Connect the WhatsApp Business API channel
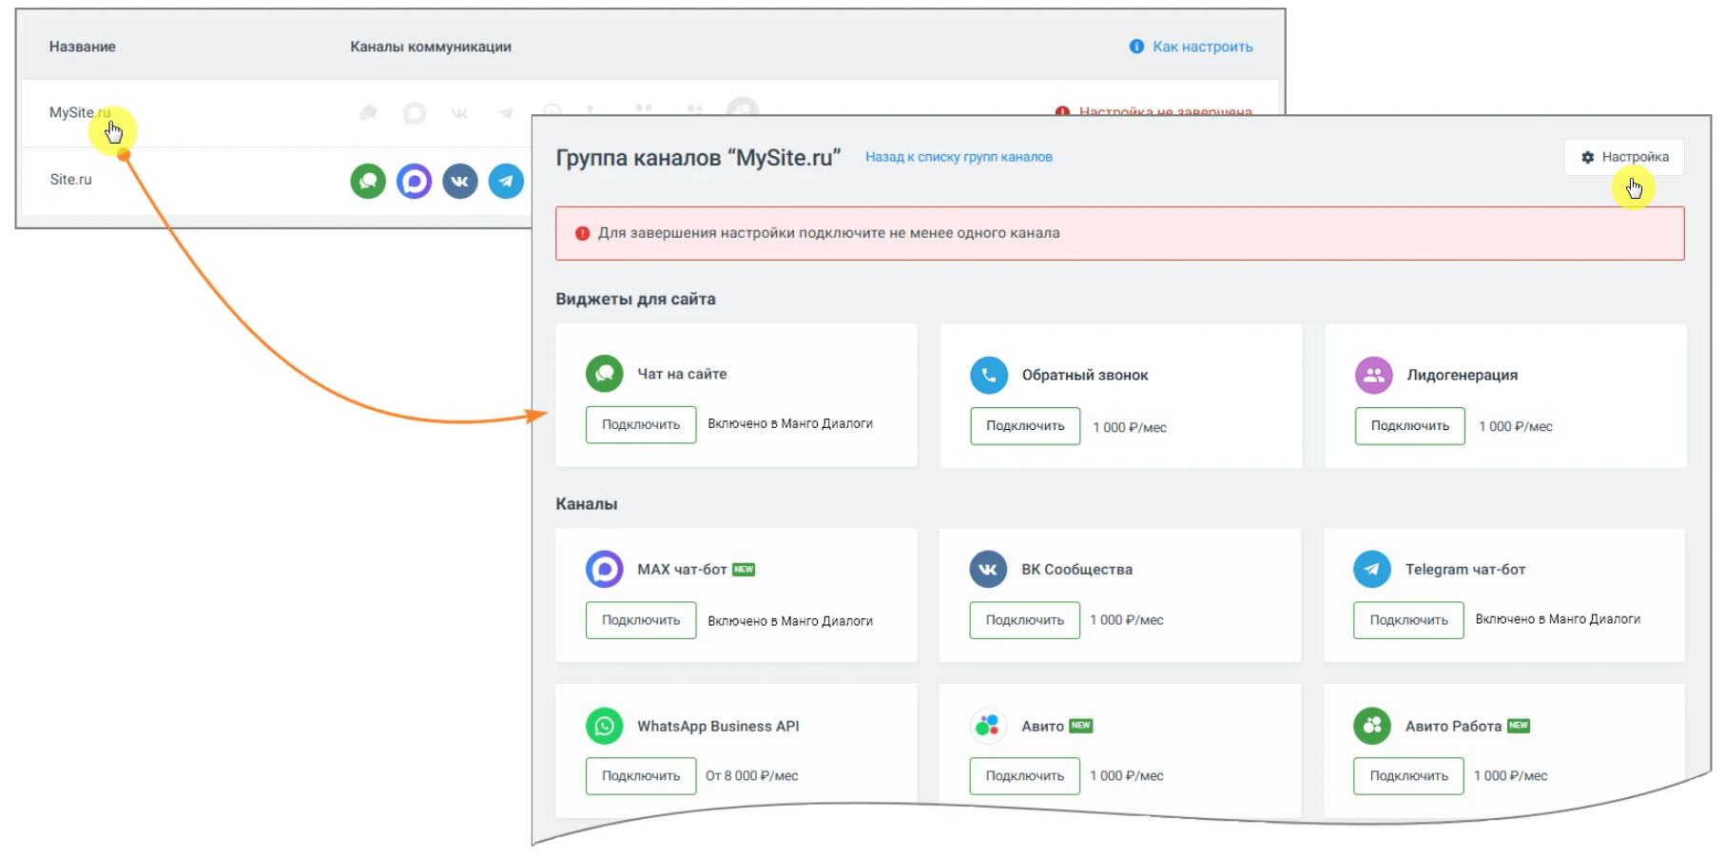The image size is (1725, 858). (x=641, y=776)
